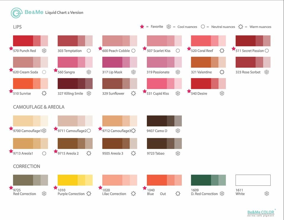Click snowflake icon beside 1611 White
Viewport: 284px width, 220px height.
coord(267,194)
